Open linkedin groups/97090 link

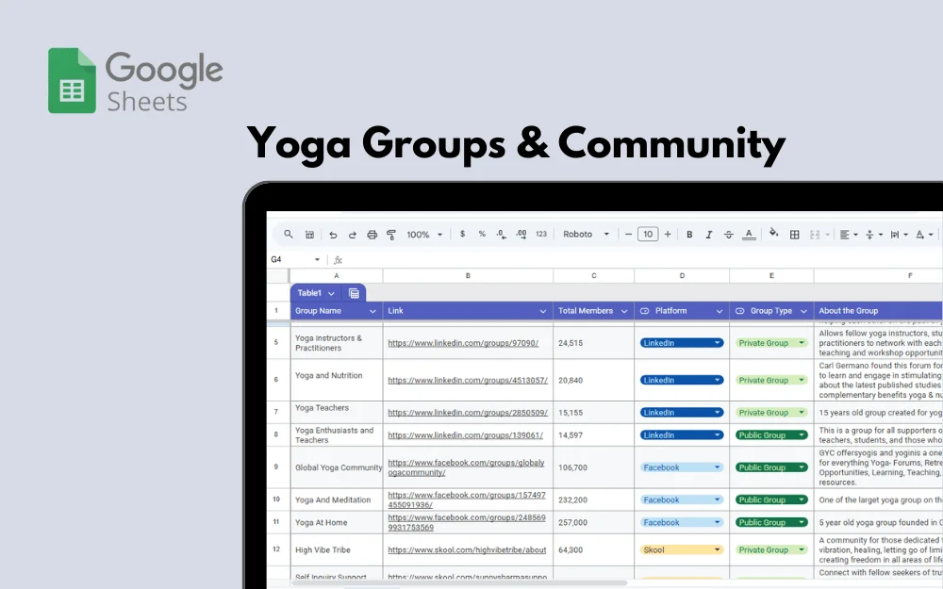pos(463,343)
